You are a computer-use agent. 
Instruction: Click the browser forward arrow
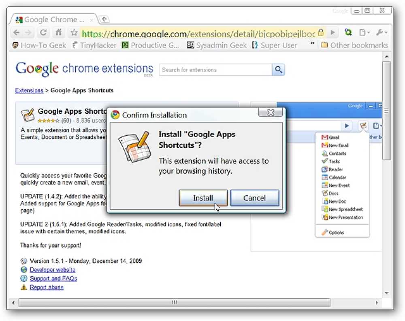[28, 32]
